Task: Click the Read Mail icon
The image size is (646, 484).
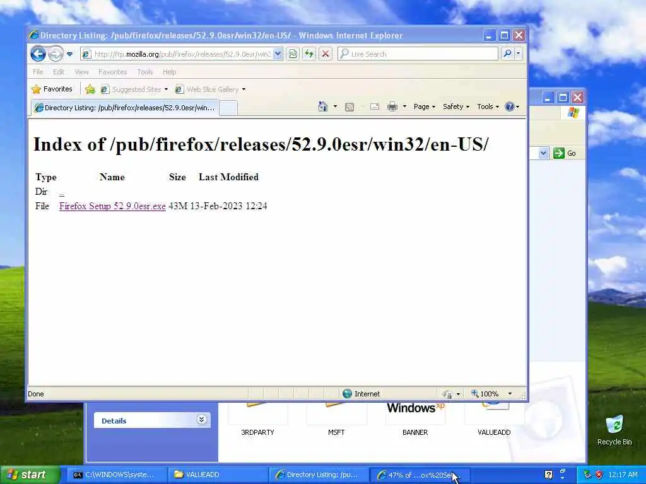Action: click(x=375, y=107)
